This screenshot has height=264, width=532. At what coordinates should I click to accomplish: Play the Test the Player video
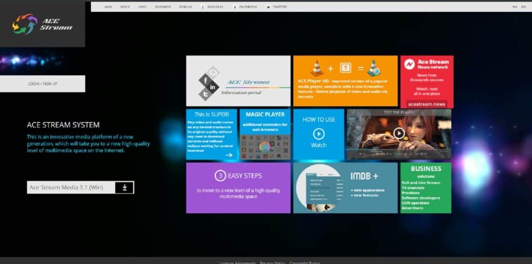point(399,133)
